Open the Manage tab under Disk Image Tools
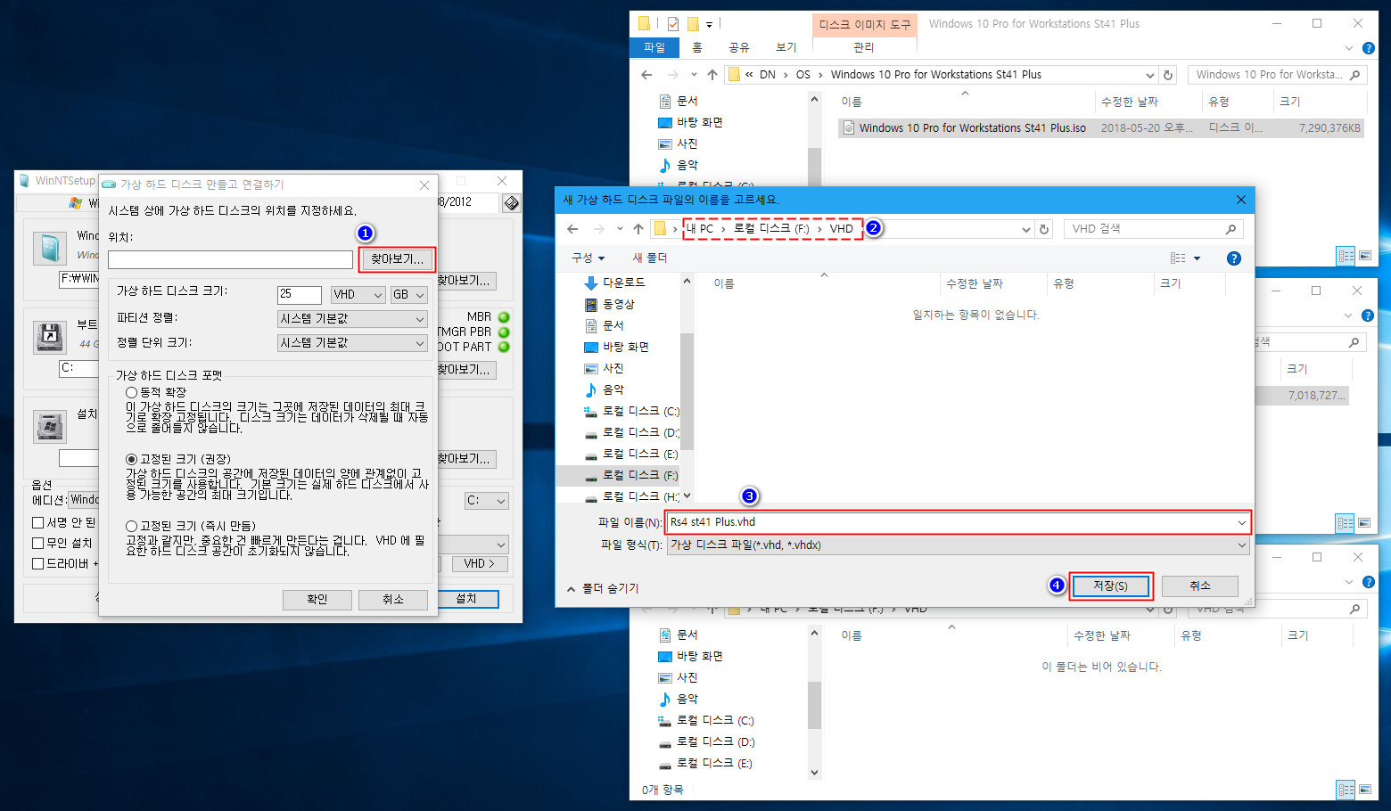 click(x=863, y=47)
